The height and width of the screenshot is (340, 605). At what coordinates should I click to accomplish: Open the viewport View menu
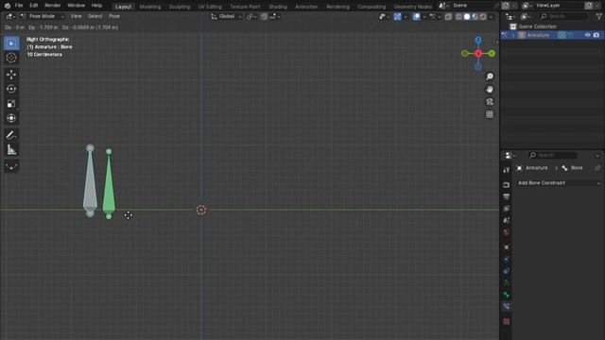[x=76, y=16]
